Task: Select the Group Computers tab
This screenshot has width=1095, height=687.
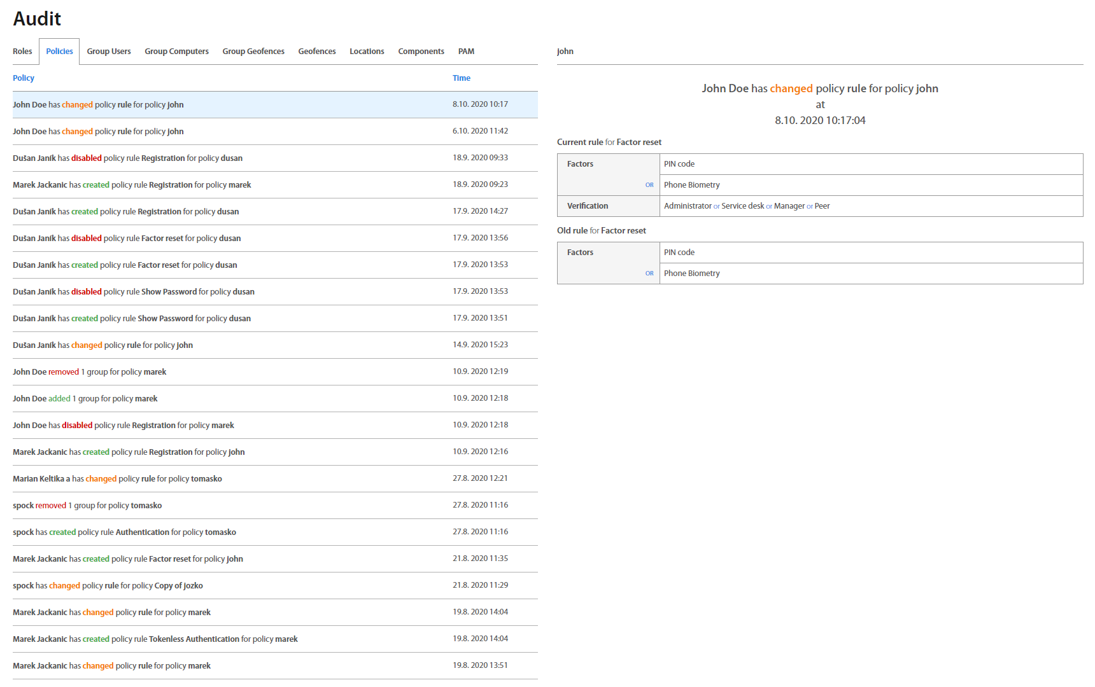Action: (176, 52)
